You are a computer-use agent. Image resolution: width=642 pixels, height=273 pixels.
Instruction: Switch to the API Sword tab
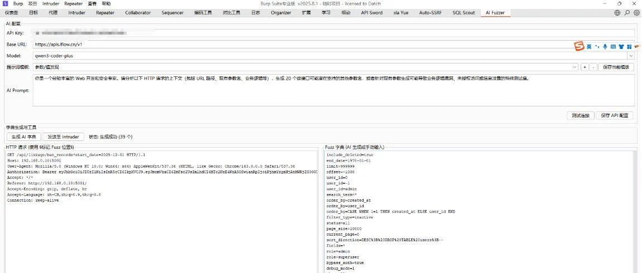(x=372, y=13)
